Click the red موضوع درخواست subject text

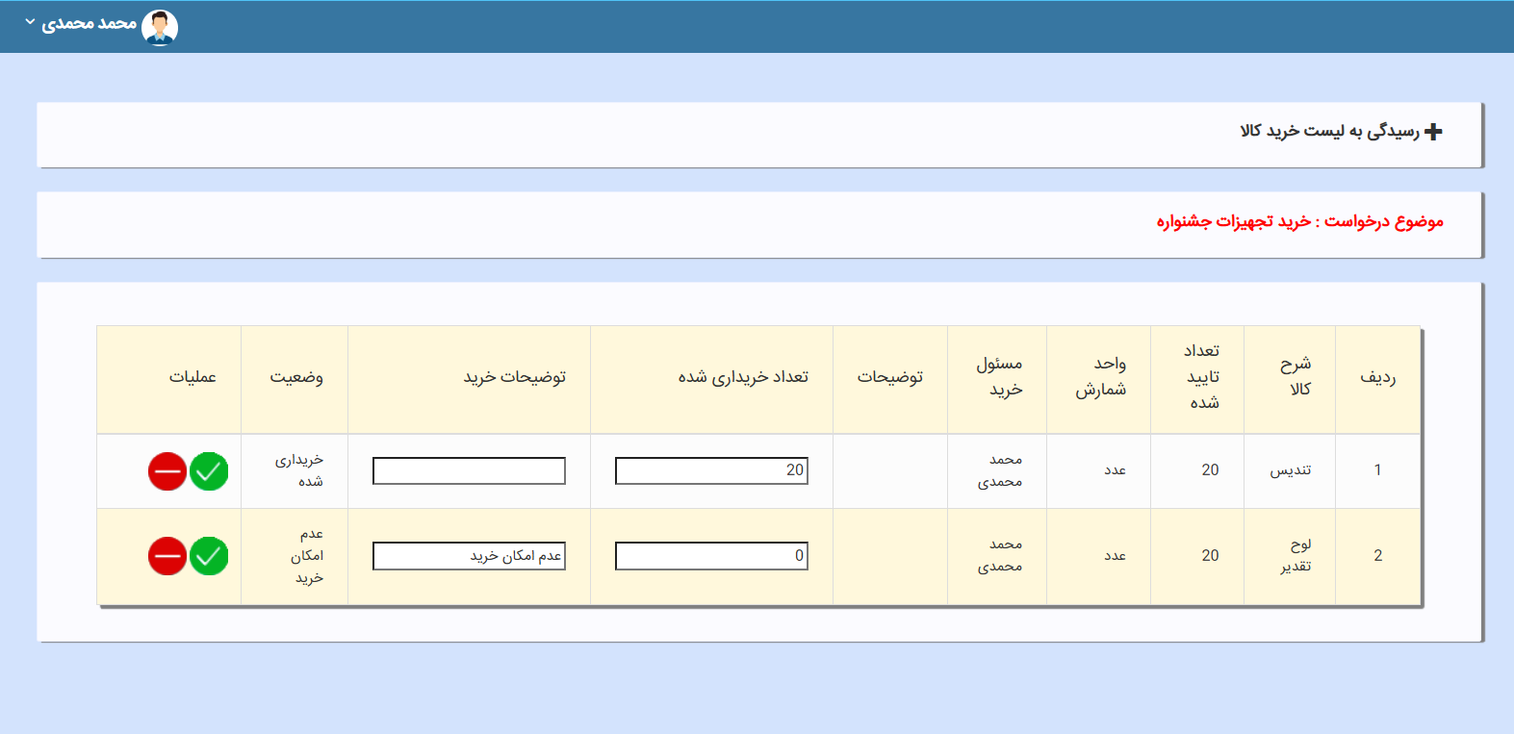point(1299,222)
